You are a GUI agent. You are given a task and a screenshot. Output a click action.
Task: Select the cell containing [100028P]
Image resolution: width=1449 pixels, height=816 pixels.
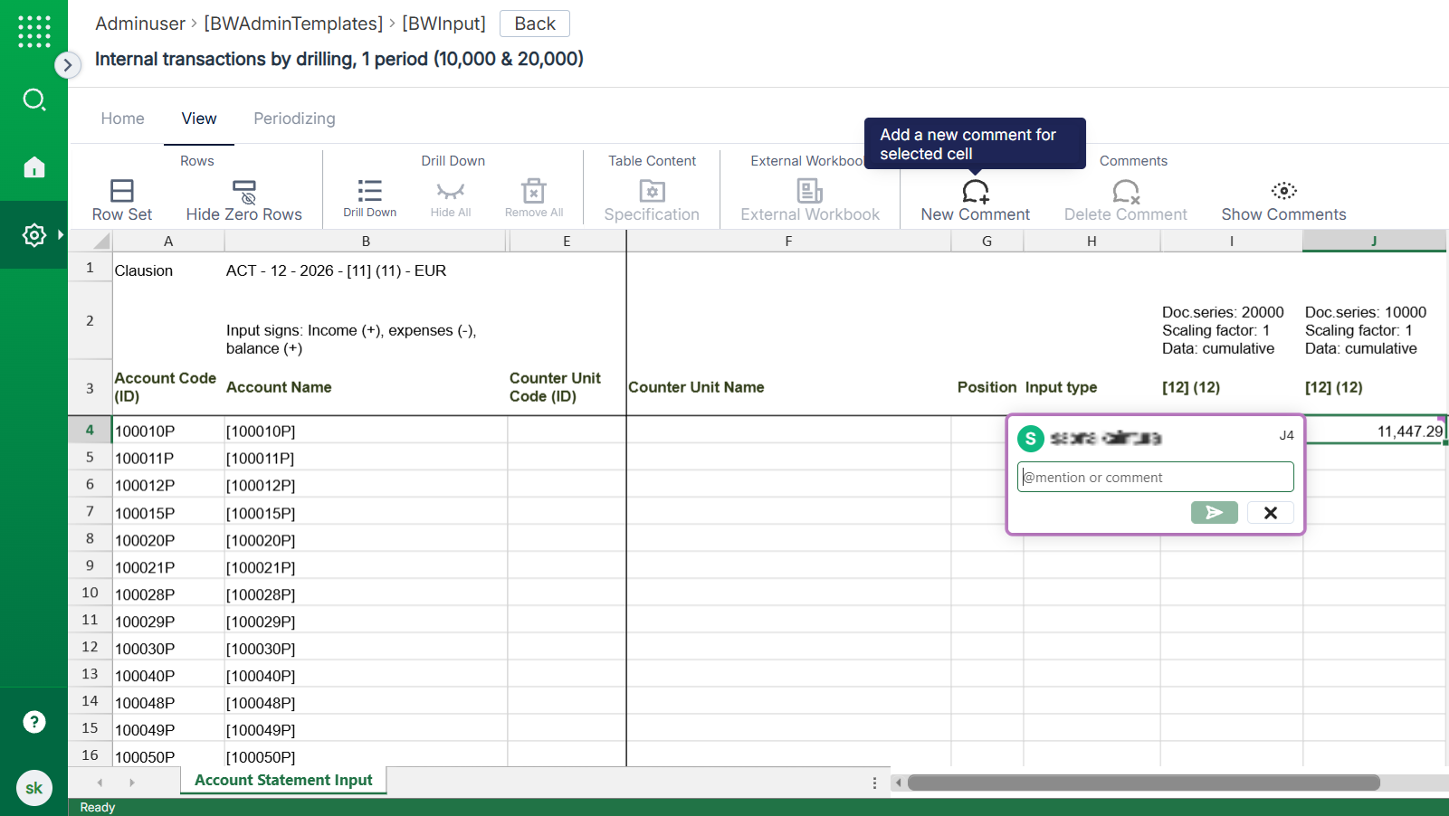tap(366, 594)
